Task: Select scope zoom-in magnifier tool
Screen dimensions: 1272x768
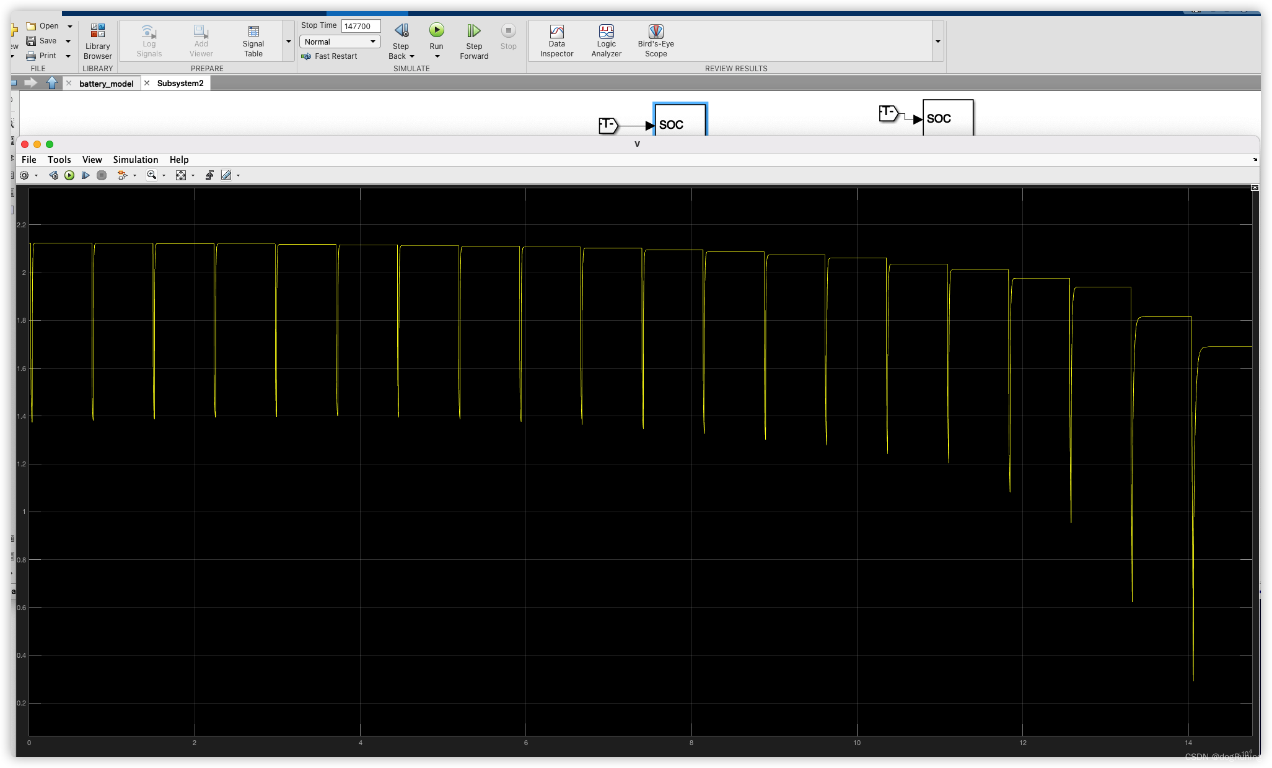Action: 151,176
